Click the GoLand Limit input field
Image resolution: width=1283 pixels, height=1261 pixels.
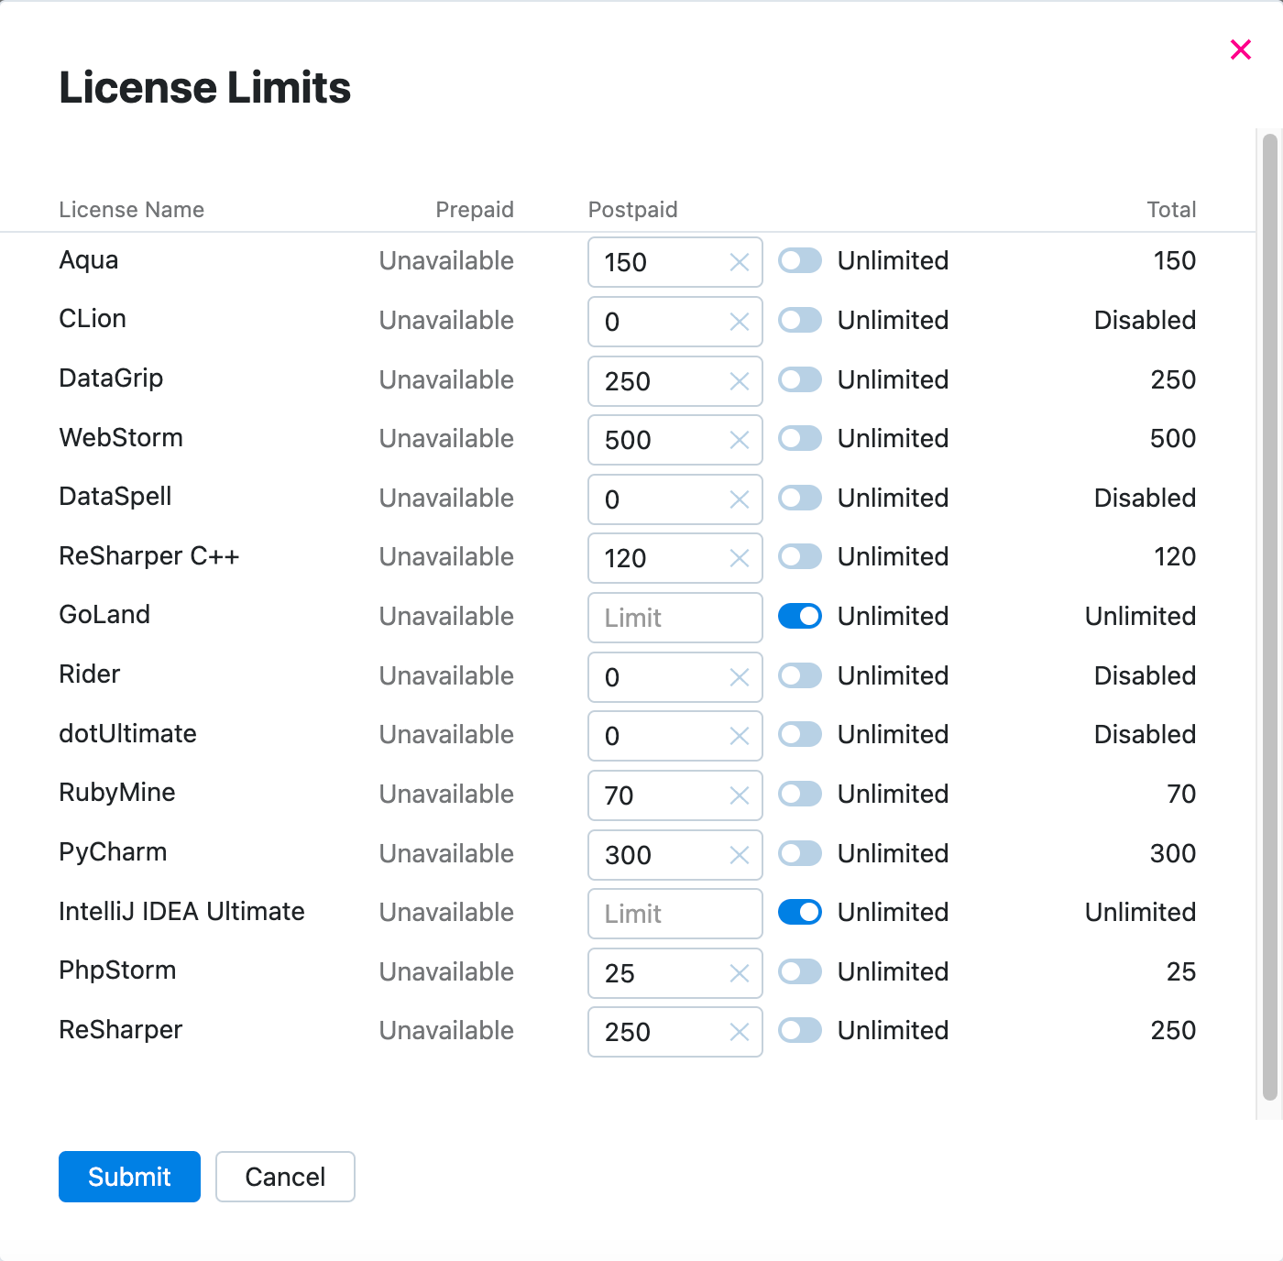click(x=674, y=618)
